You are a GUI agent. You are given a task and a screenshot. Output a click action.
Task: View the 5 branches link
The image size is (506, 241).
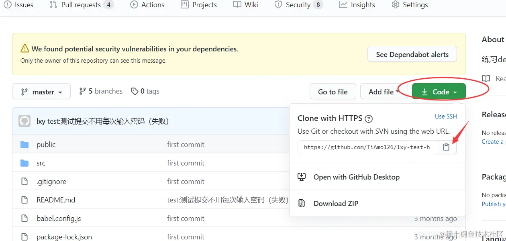(x=101, y=91)
